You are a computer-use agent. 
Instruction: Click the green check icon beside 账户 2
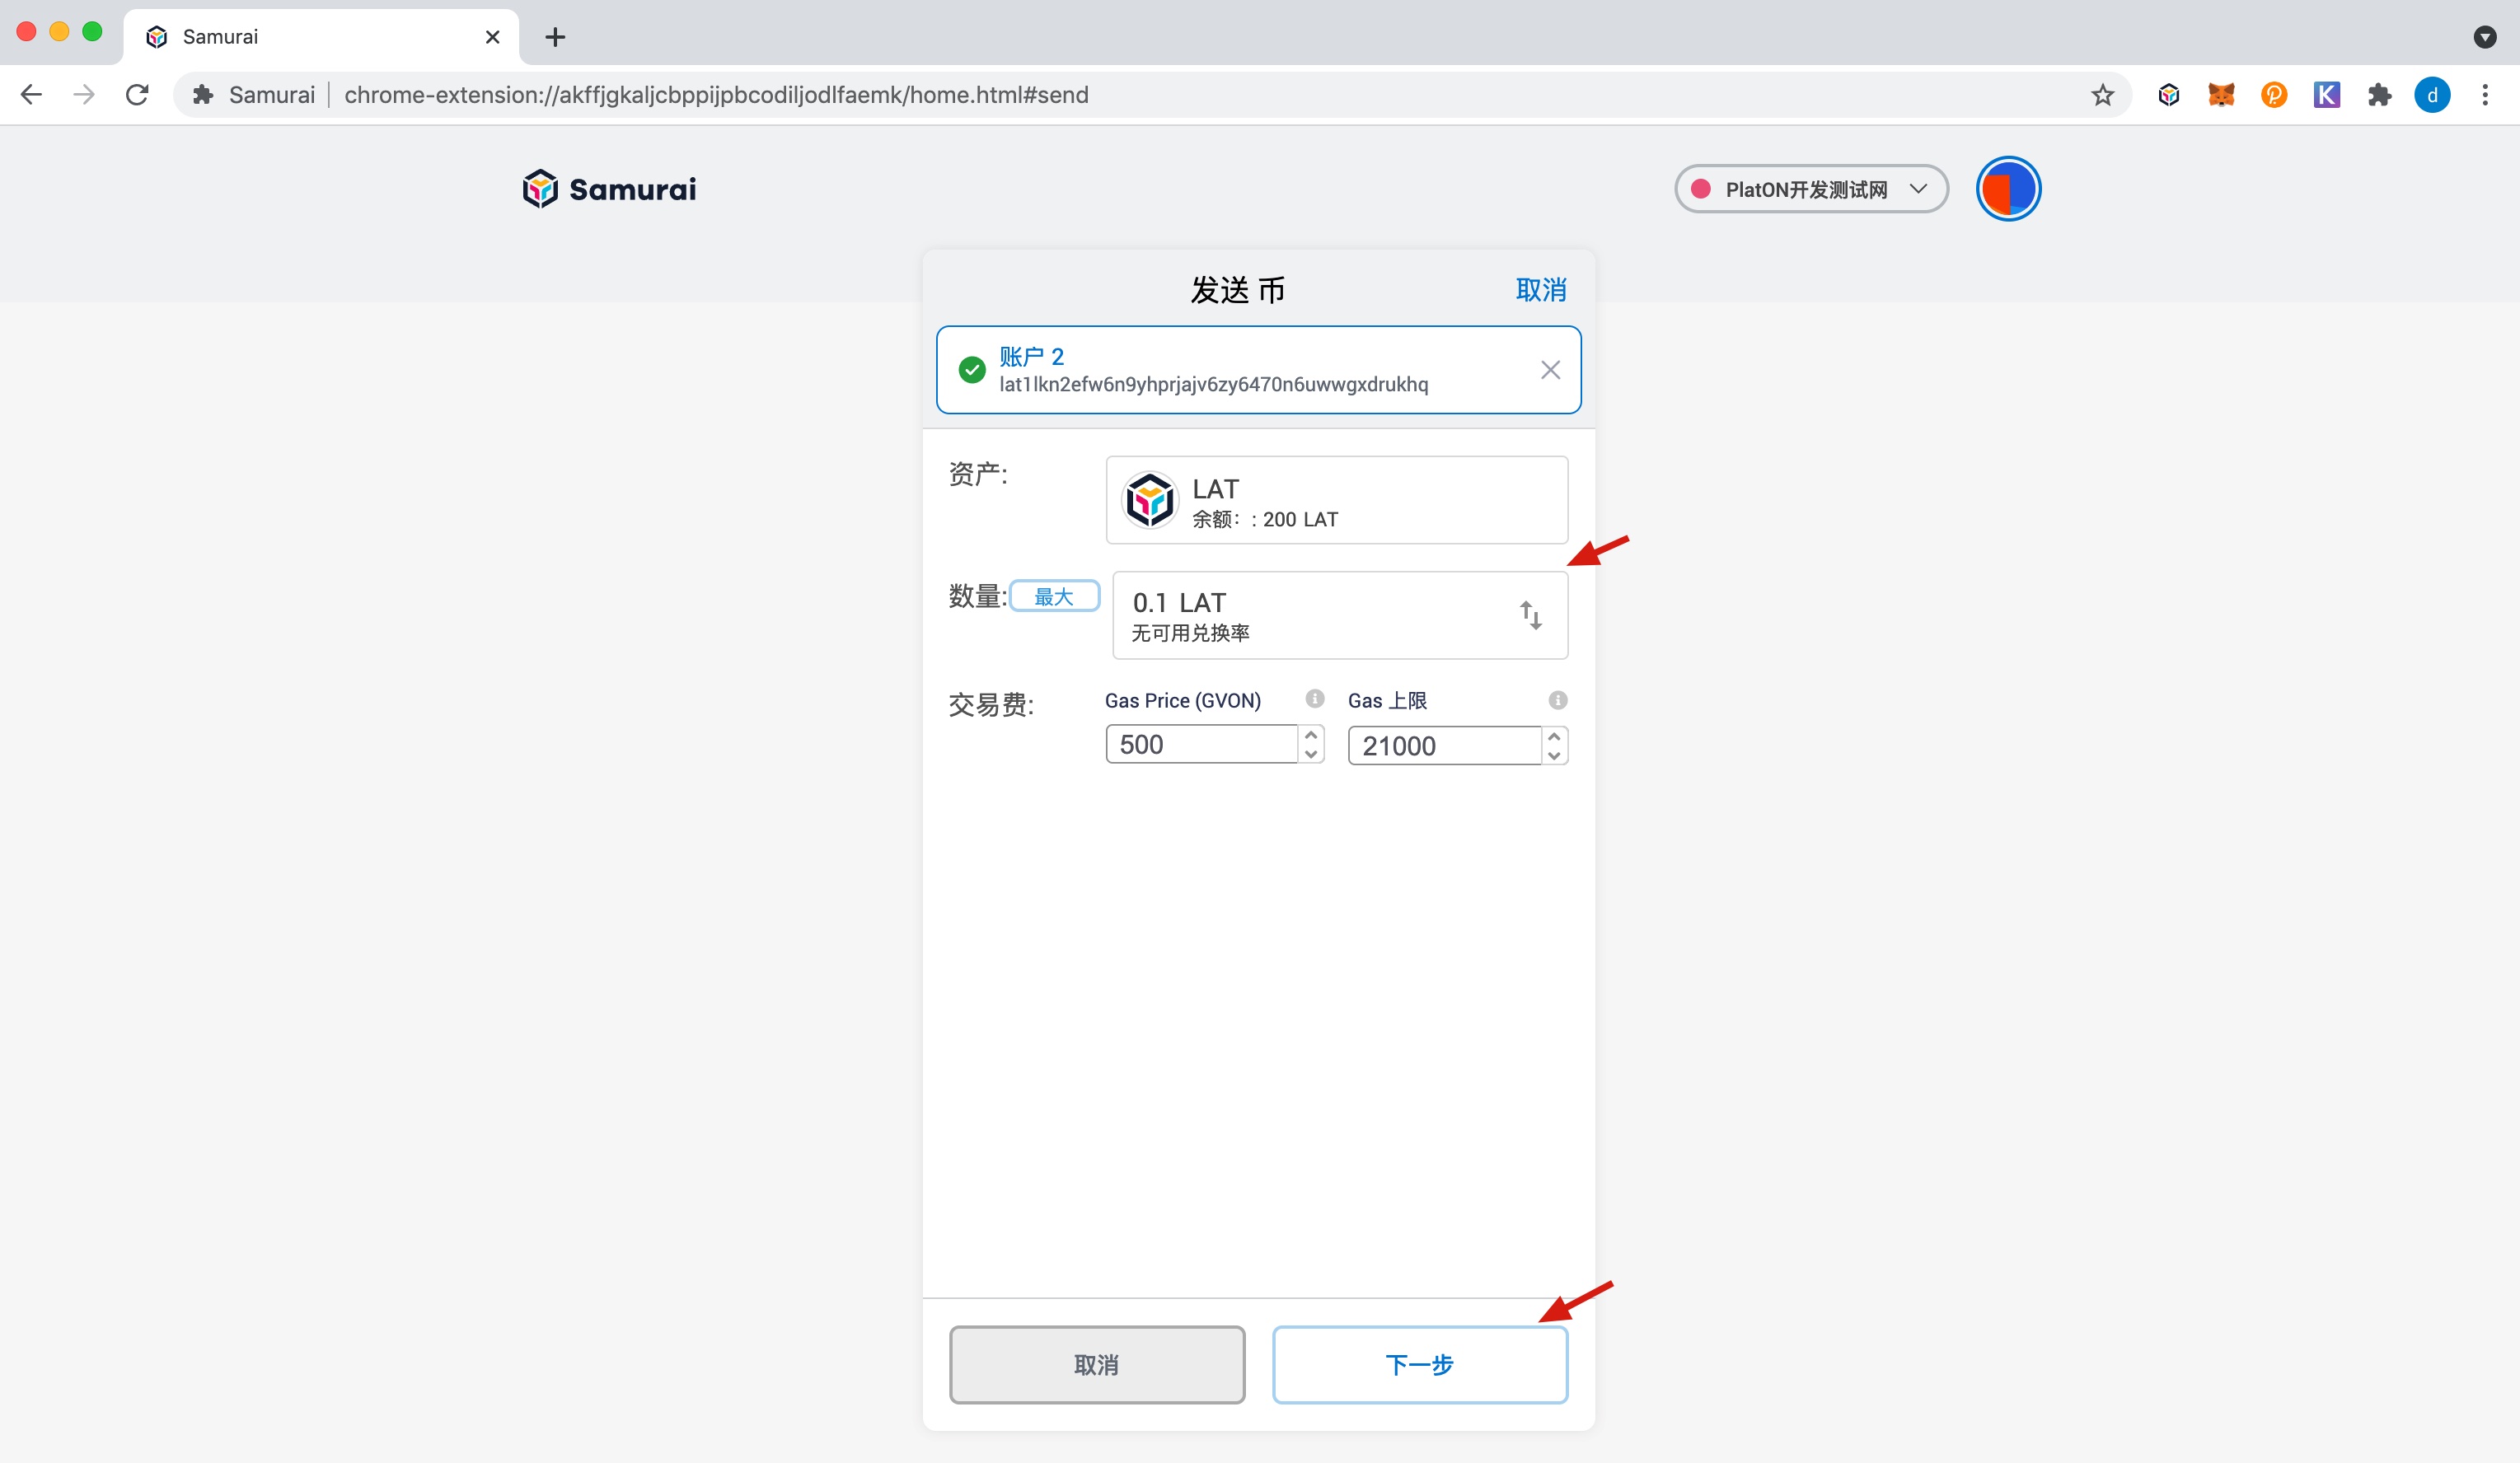pyautogui.click(x=971, y=370)
